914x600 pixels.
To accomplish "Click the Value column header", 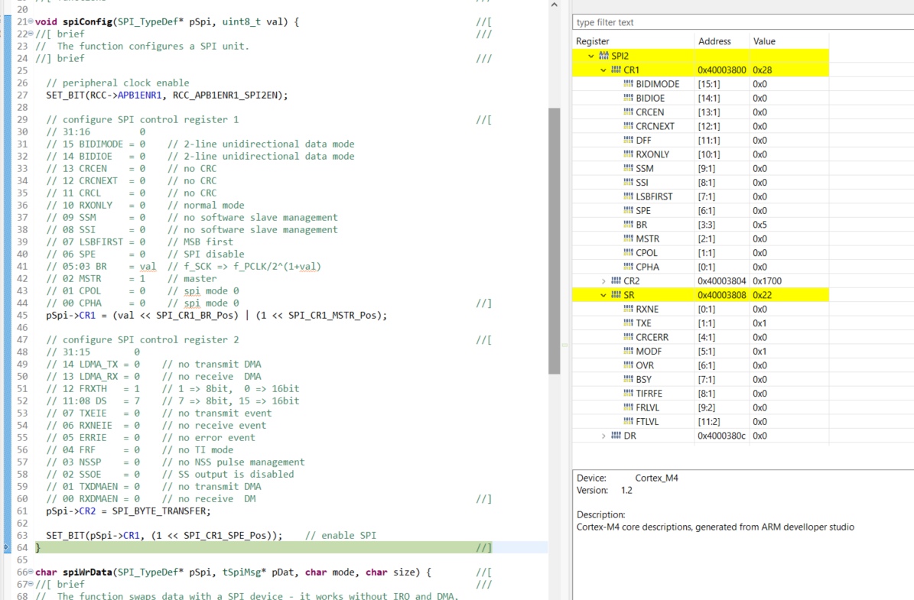I will coord(788,41).
